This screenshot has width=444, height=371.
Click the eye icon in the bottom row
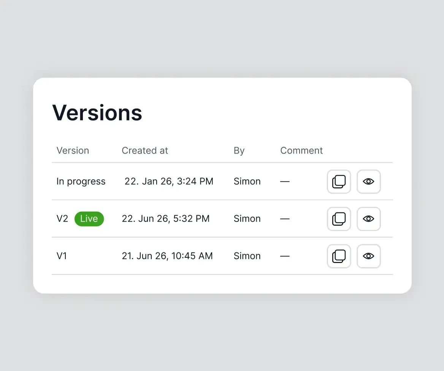[x=368, y=256]
